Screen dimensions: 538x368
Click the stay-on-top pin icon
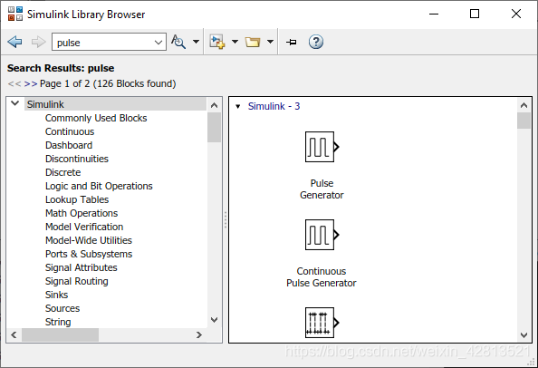(x=292, y=42)
